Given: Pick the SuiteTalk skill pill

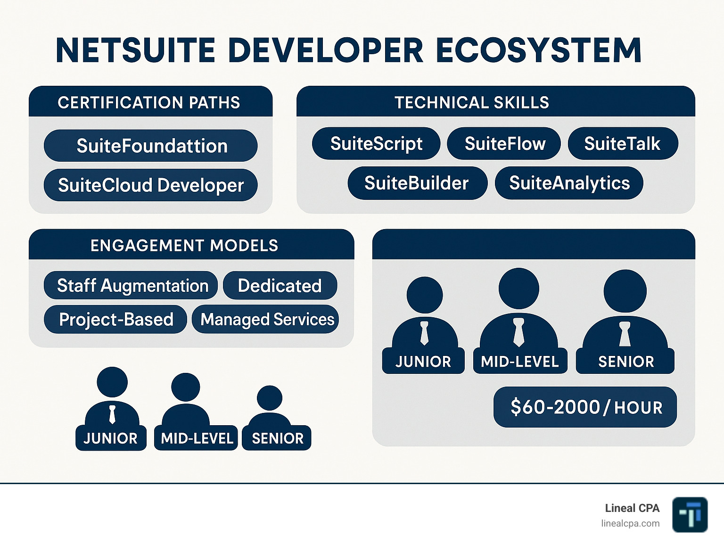Looking at the screenshot, I should (623, 143).
